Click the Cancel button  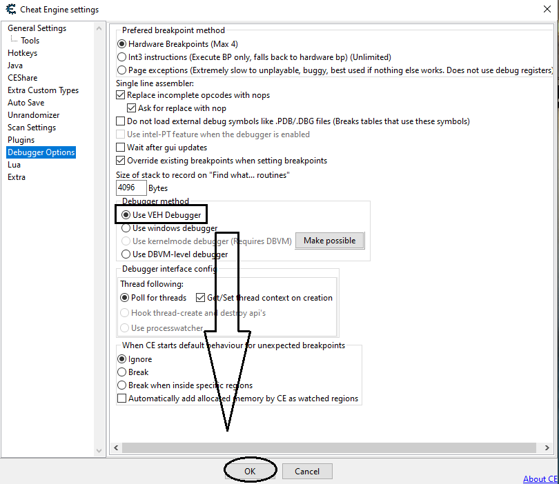click(x=307, y=471)
